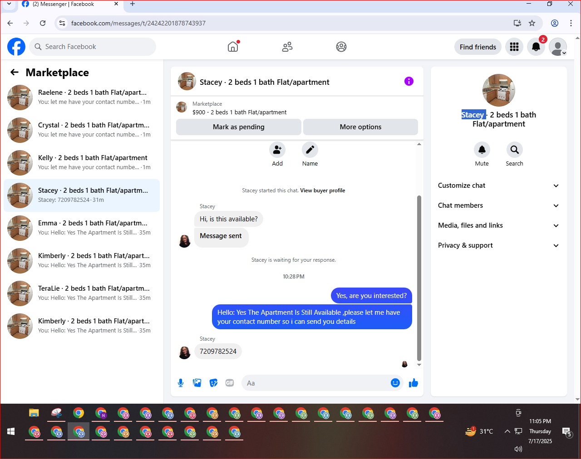Open the notifications bell
This screenshot has width=581, height=459.
536,47
